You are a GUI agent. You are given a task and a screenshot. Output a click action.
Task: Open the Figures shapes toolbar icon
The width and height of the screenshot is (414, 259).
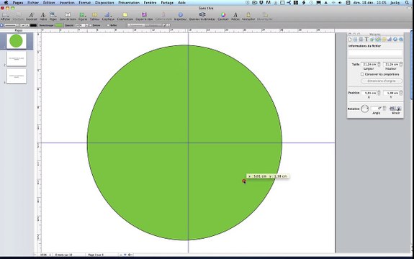pos(83,16)
